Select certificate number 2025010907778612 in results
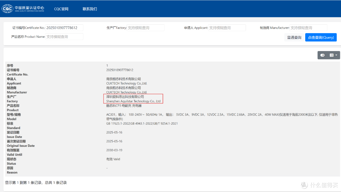This screenshot has width=341, height=192. click(120, 70)
